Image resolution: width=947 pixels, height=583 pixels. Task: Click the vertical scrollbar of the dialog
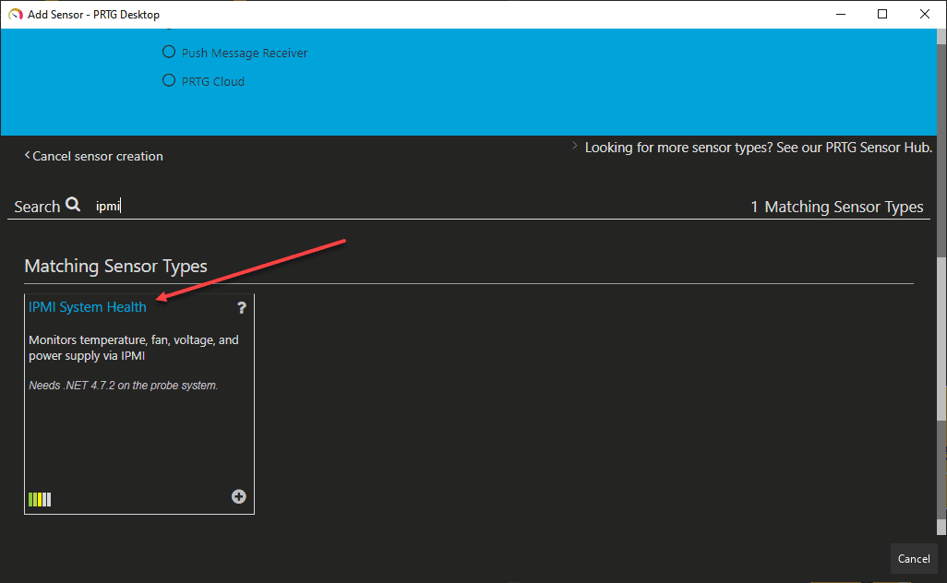[941, 338]
